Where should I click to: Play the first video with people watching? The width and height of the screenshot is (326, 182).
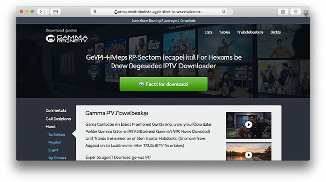(x=248, y=125)
